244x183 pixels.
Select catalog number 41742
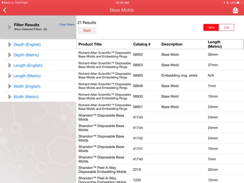[x=138, y=138]
